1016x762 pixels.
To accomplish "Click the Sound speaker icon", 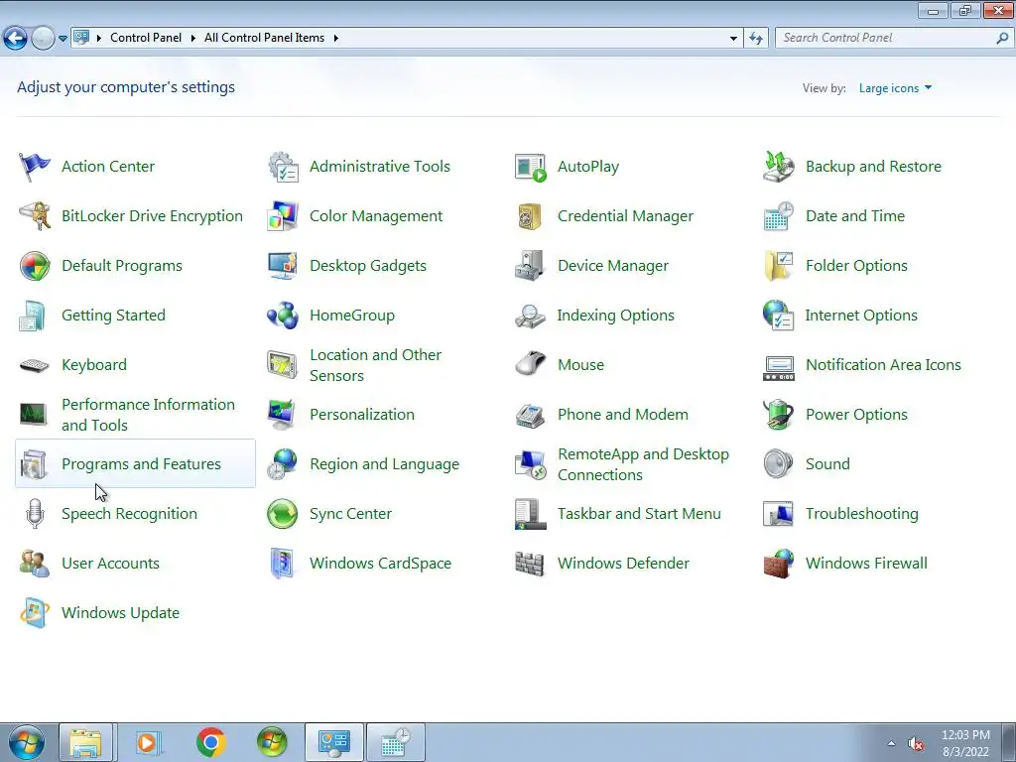I will coord(779,464).
